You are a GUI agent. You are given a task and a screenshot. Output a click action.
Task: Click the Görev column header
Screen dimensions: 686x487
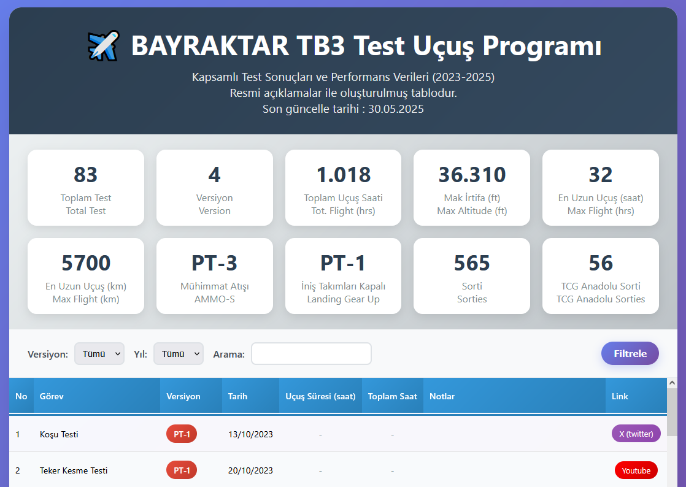pos(97,396)
